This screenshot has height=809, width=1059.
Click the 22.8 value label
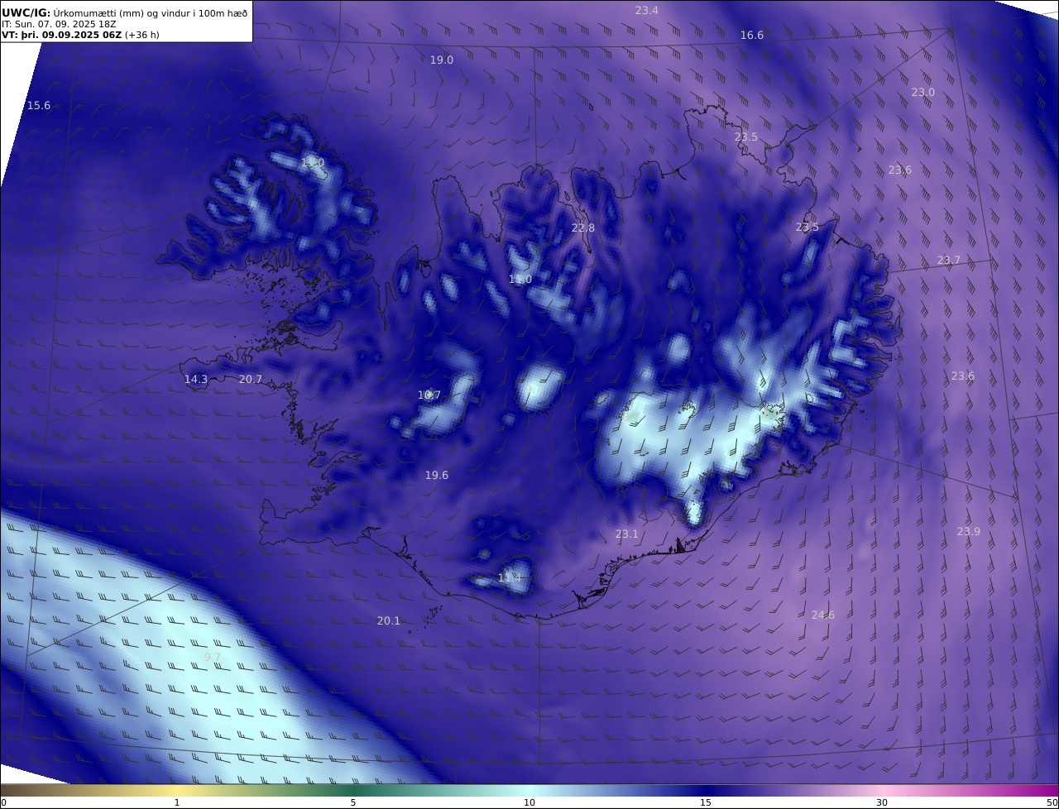[583, 227]
